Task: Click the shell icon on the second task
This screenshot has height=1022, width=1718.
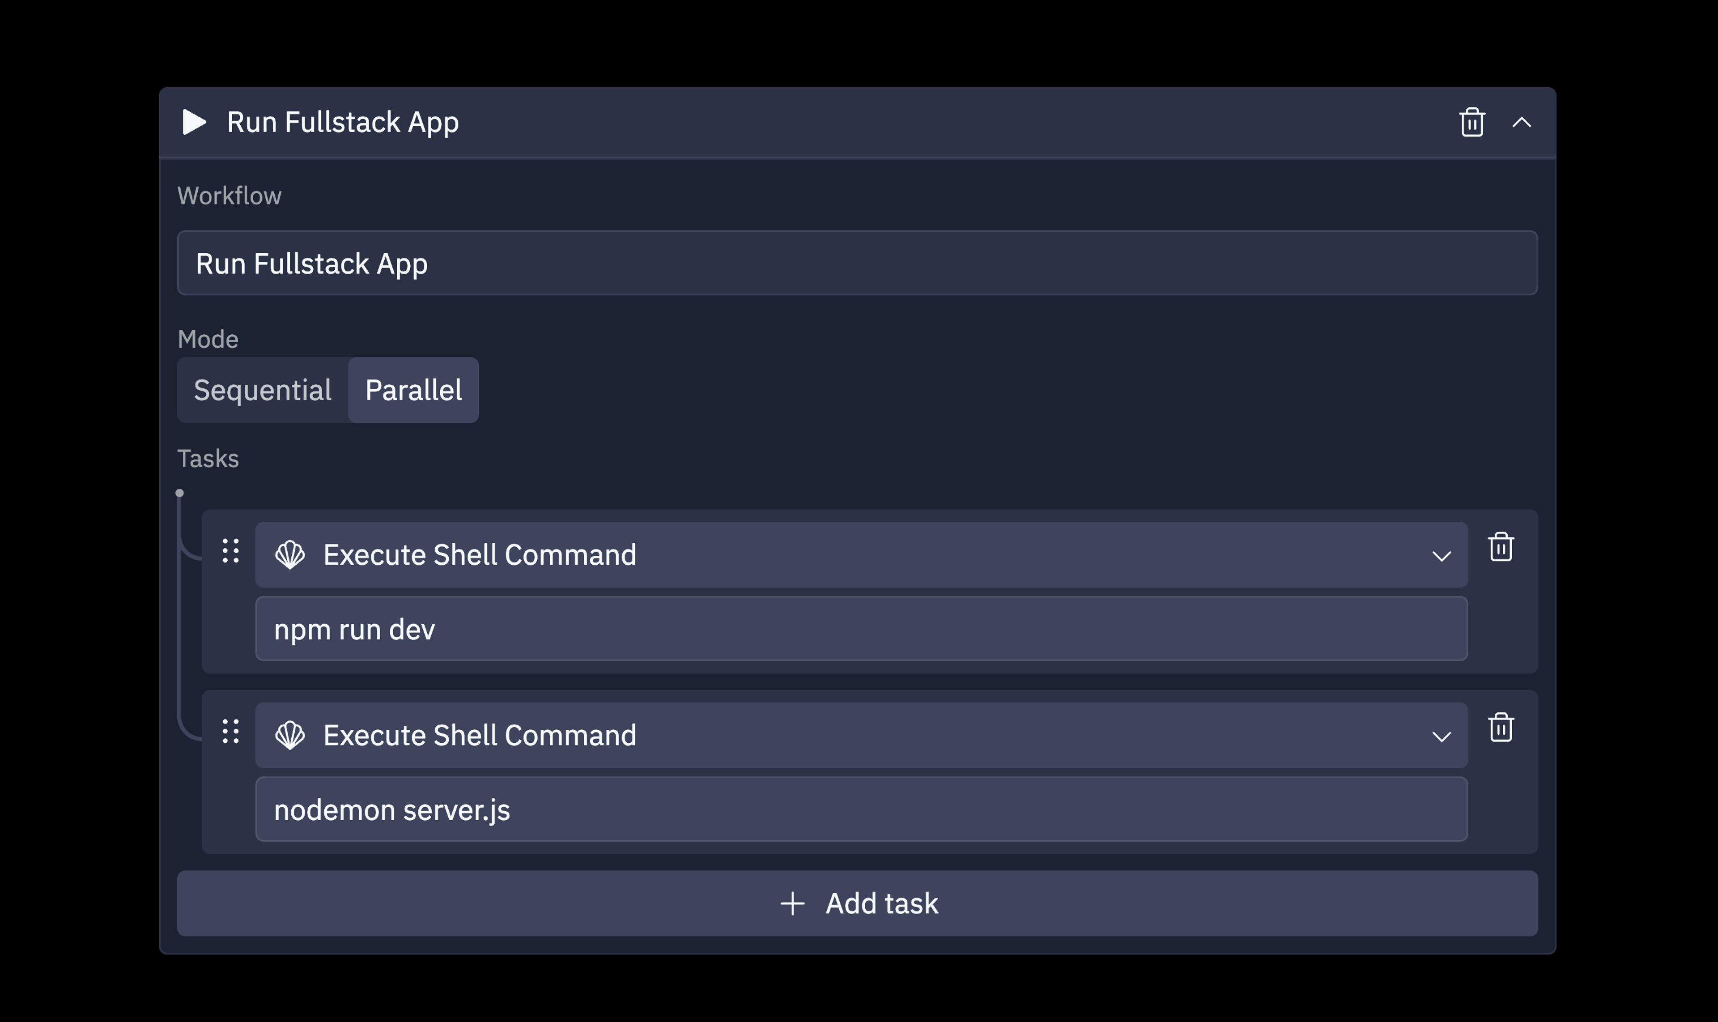Action: 290,736
